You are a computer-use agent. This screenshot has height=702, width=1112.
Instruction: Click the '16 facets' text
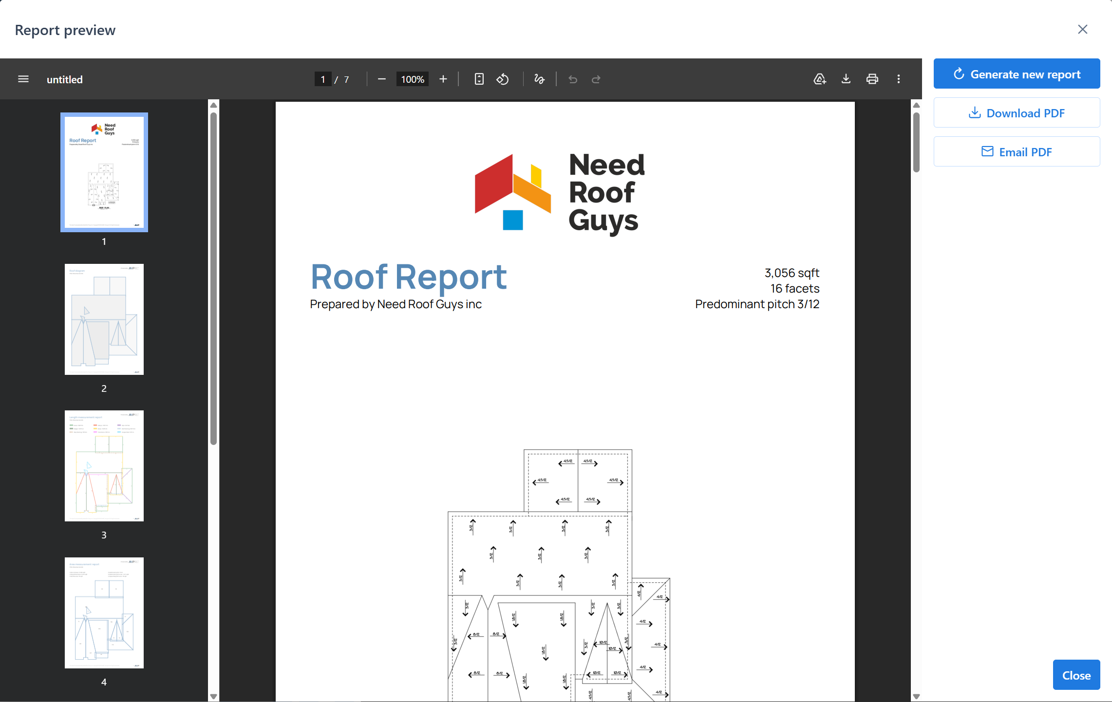coord(795,289)
